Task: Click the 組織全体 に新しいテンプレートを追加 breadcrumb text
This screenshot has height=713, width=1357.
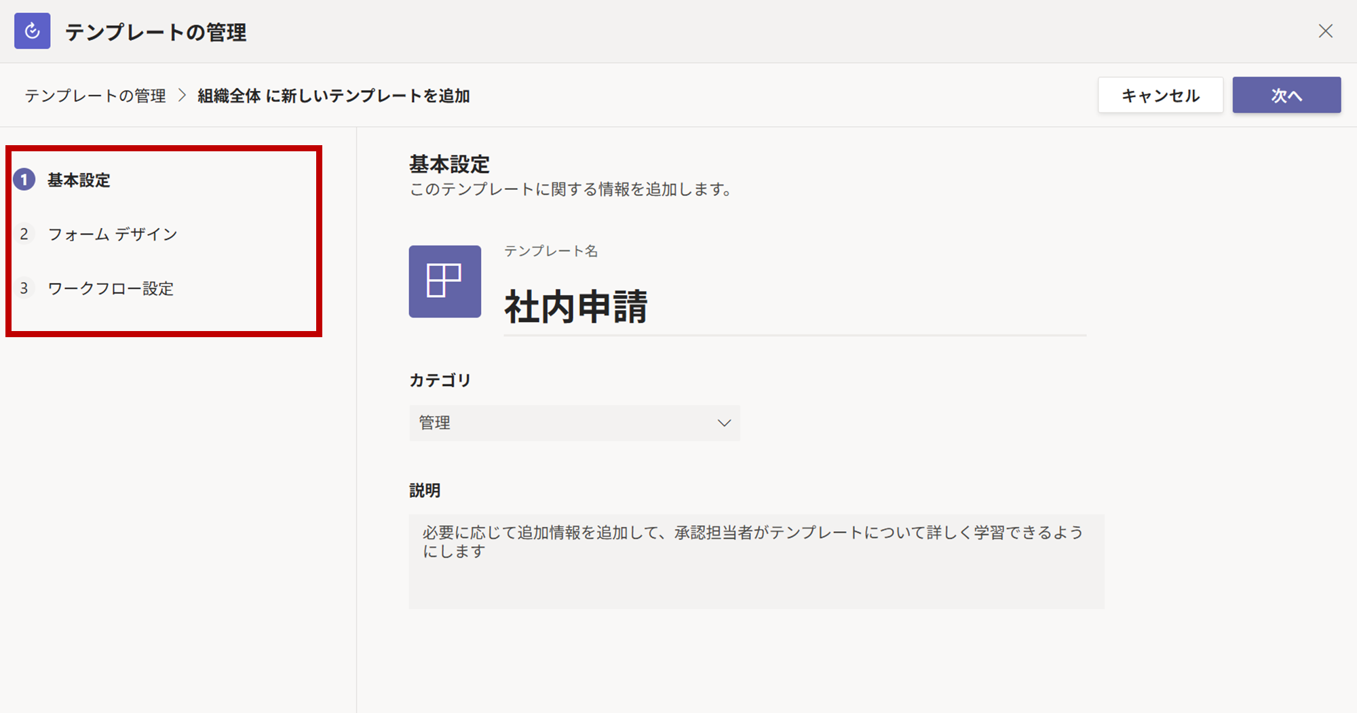Action: point(334,96)
